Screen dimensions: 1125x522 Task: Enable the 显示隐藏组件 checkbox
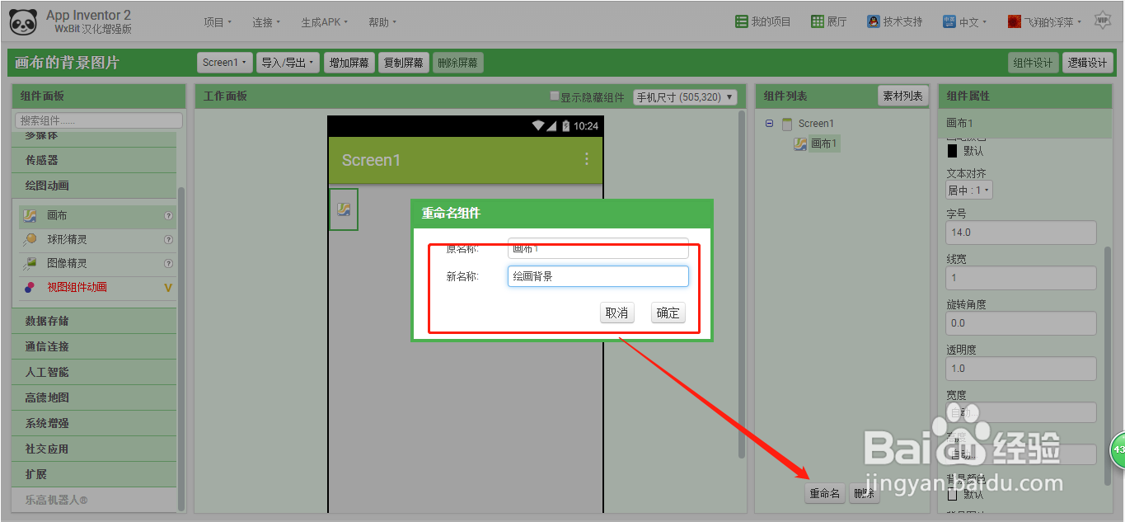[555, 95]
